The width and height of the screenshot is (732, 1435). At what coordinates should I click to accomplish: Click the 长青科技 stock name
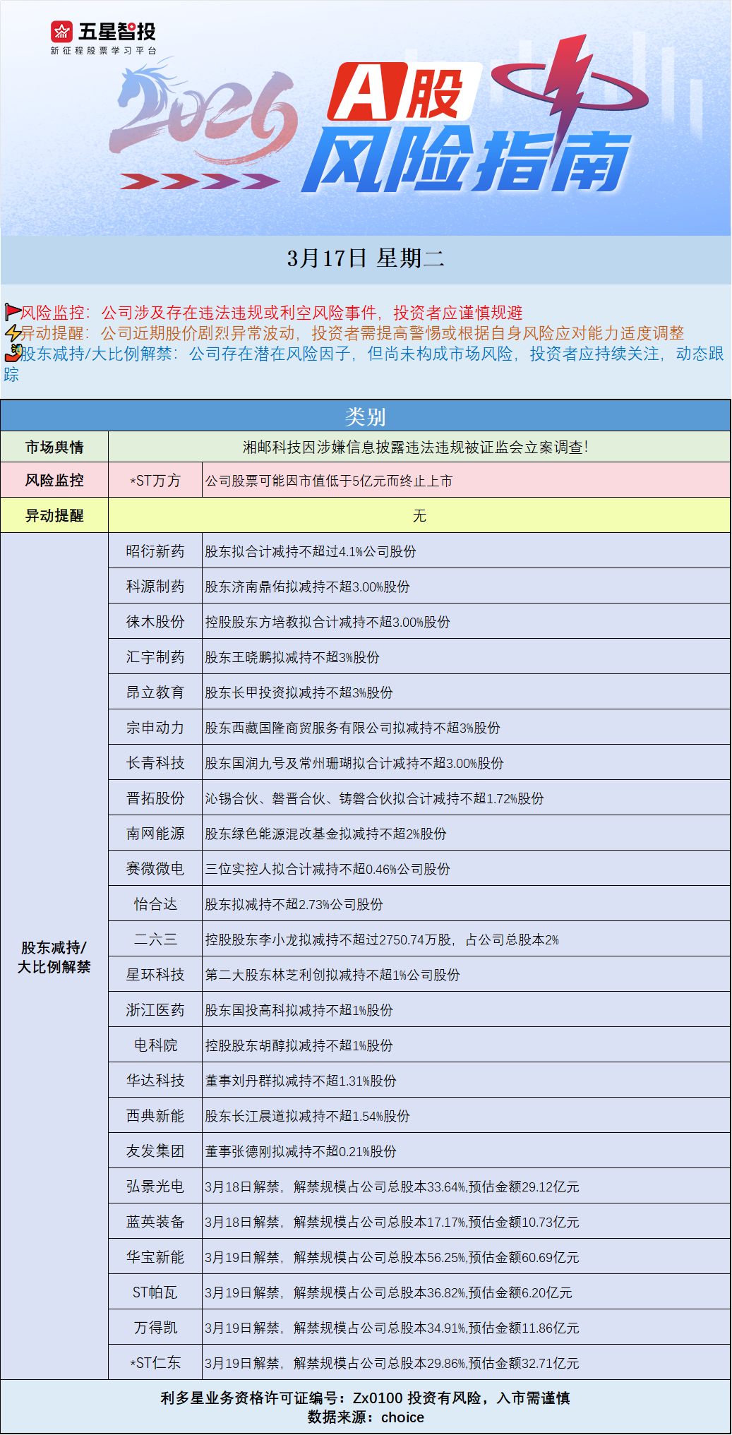pos(155,763)
